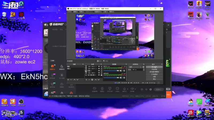Open Settings from OBS Controls panel

coord(154,77)
